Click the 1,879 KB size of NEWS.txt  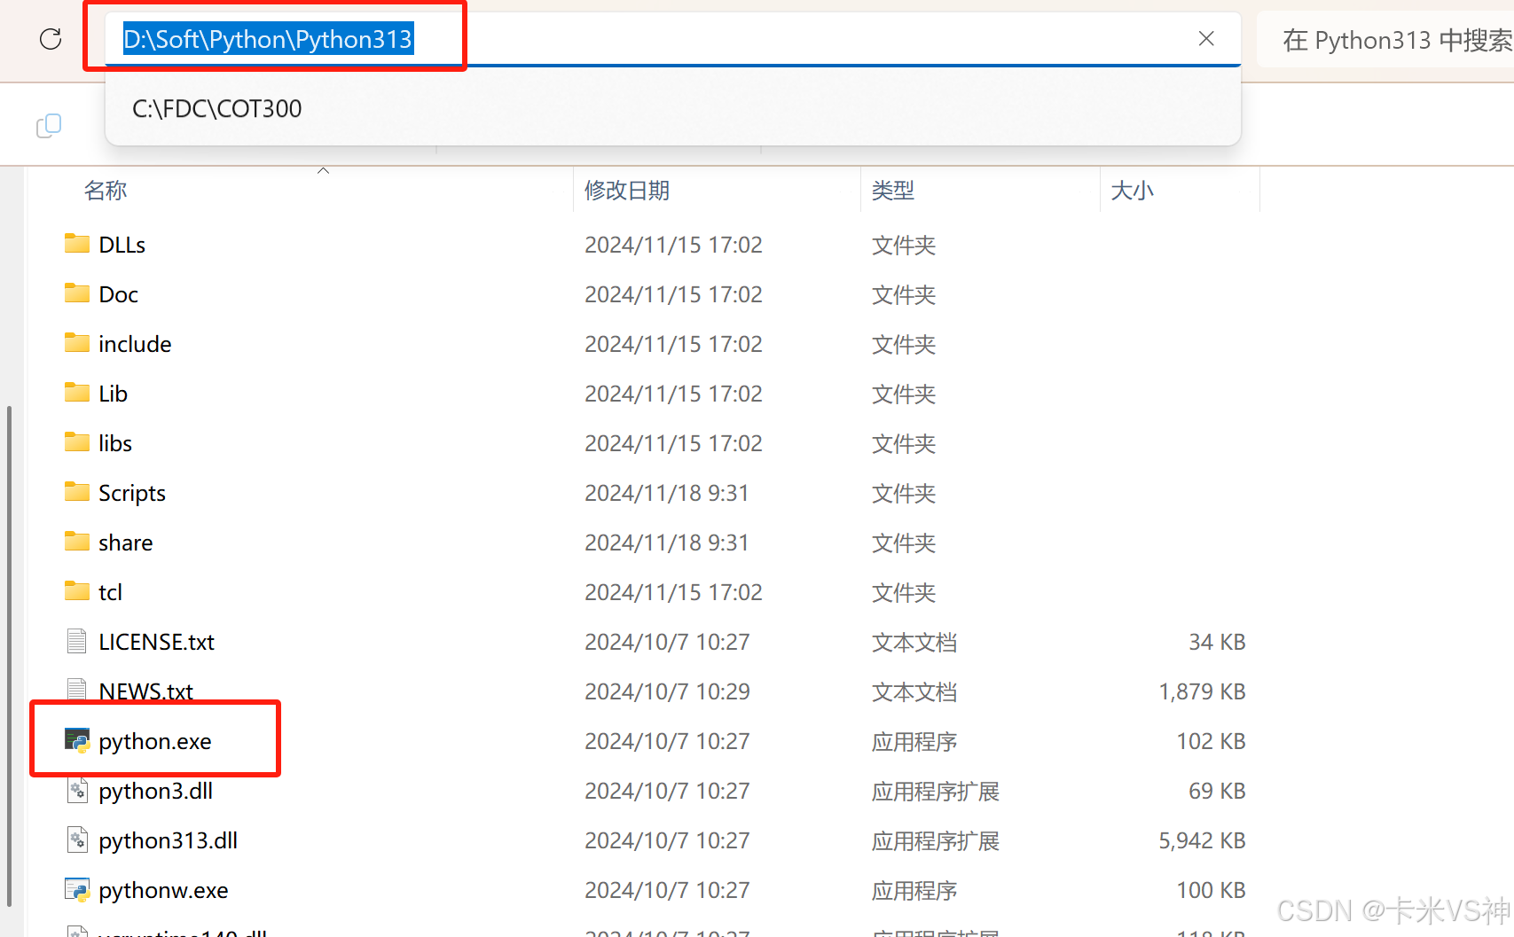[x=1202, y=691]
